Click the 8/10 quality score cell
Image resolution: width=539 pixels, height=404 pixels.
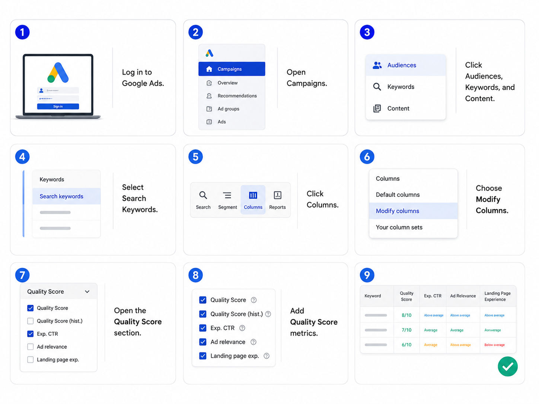pyautogui.click(x=406, y=315)
